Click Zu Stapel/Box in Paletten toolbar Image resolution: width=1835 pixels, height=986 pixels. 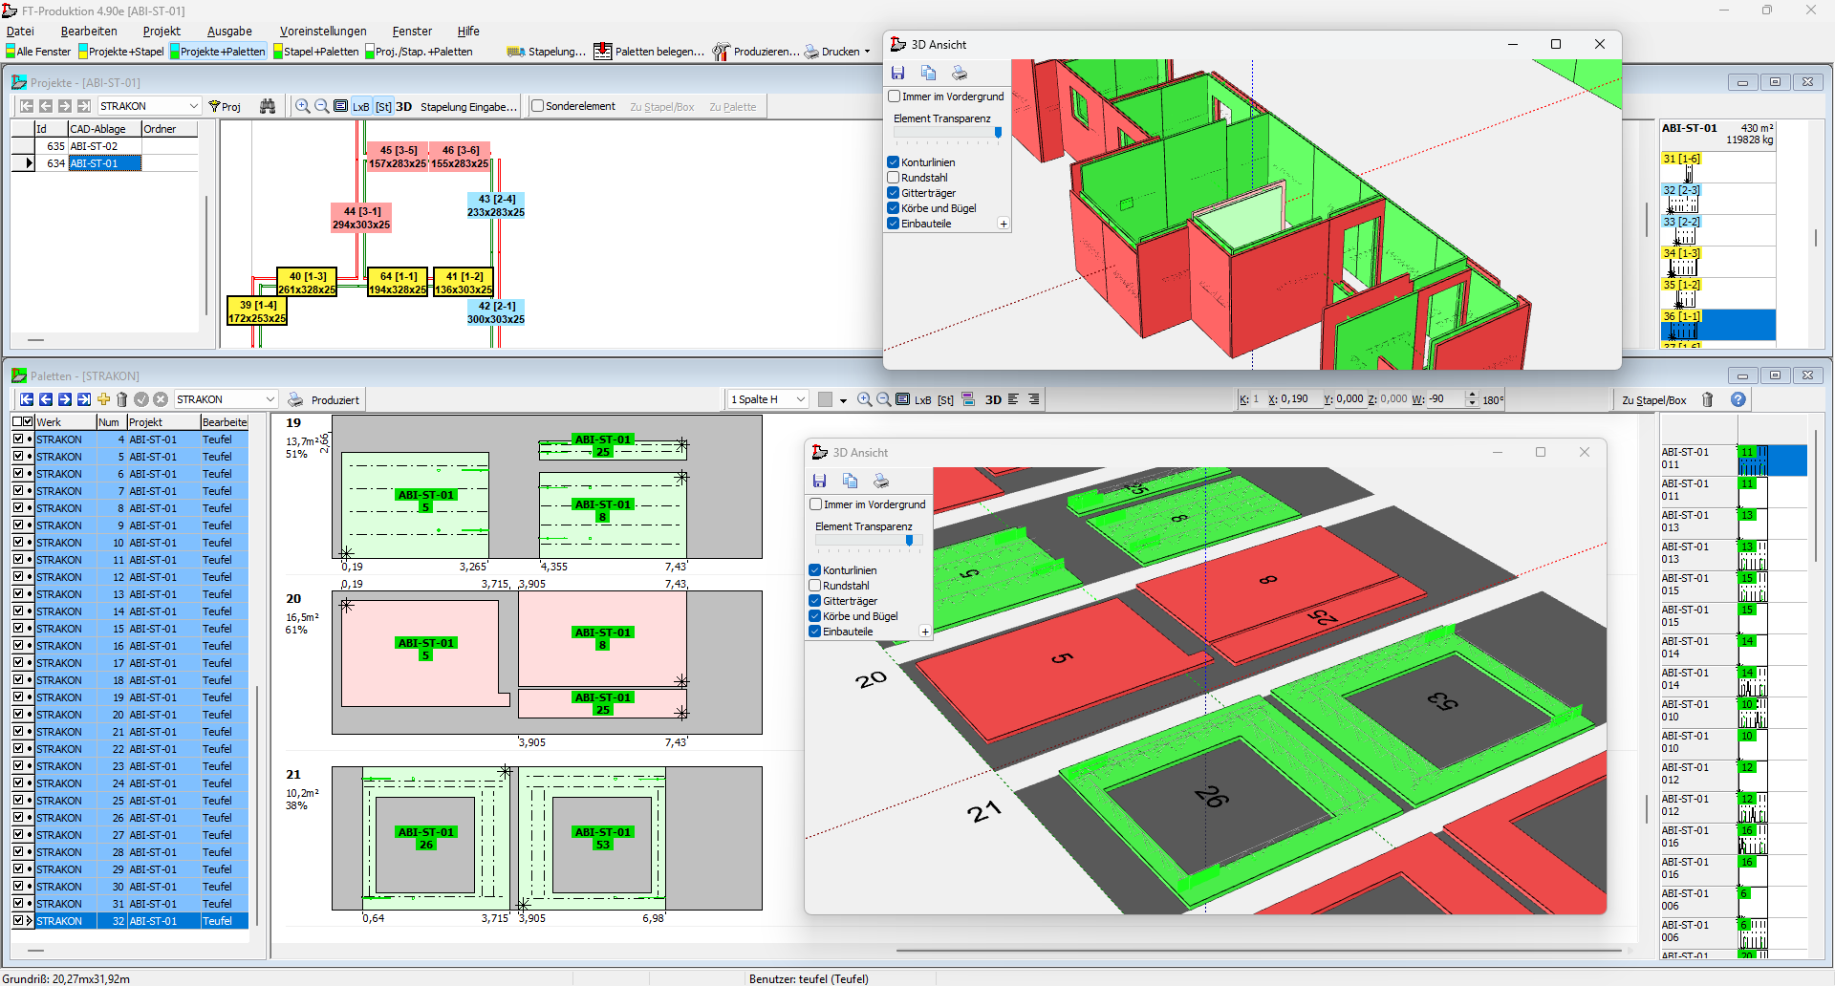pos(1653,400)
